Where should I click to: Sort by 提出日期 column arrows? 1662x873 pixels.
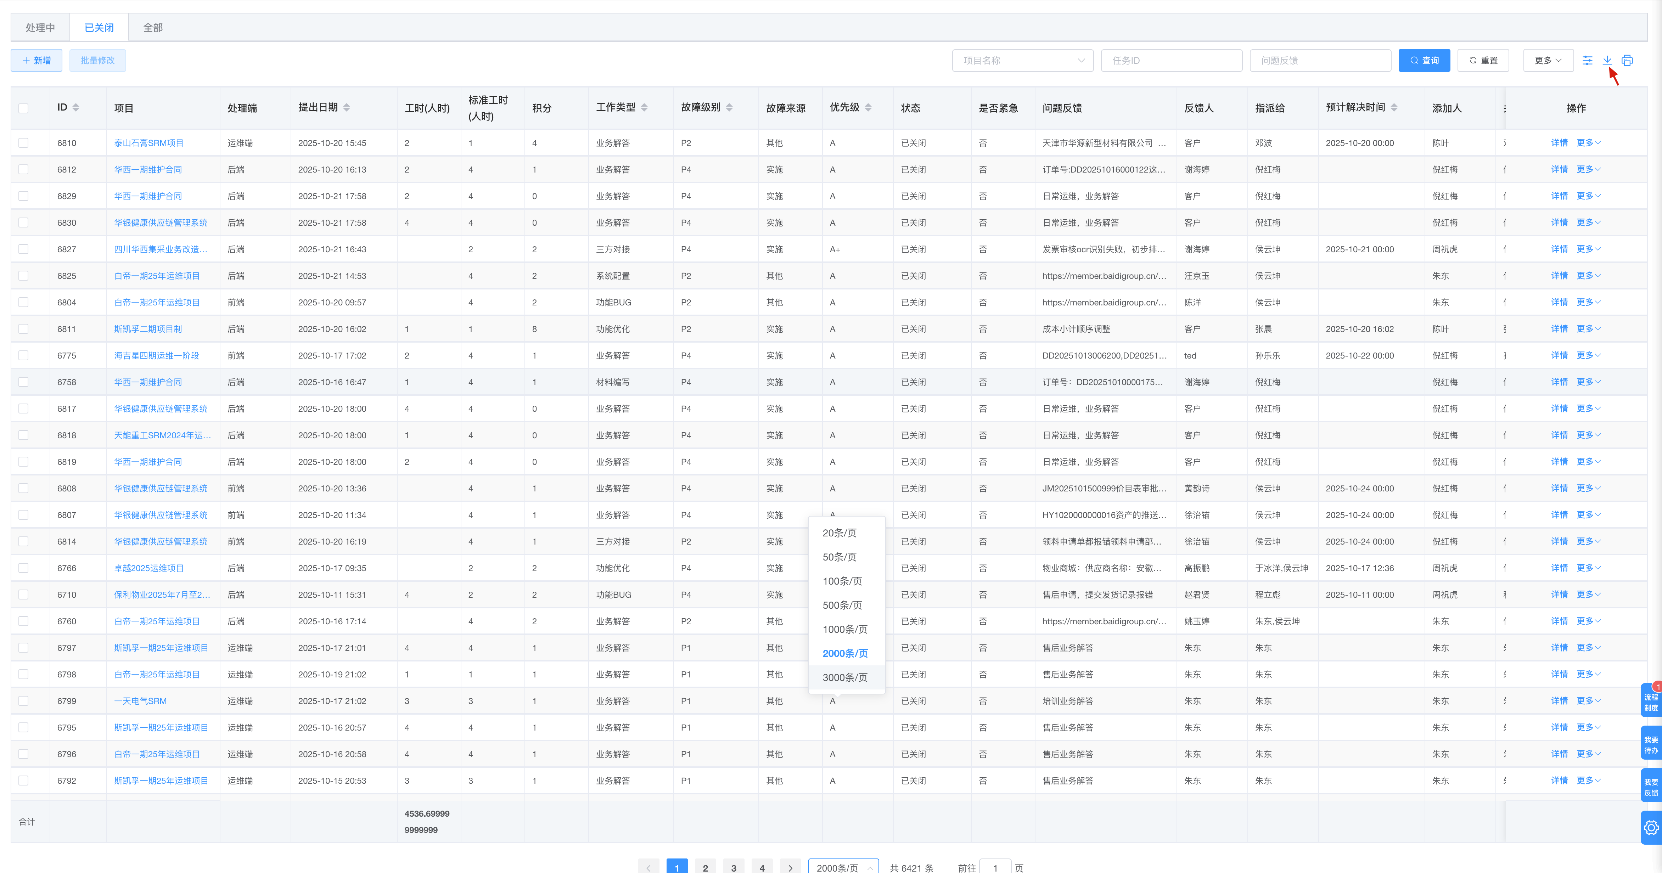[347, 108]
